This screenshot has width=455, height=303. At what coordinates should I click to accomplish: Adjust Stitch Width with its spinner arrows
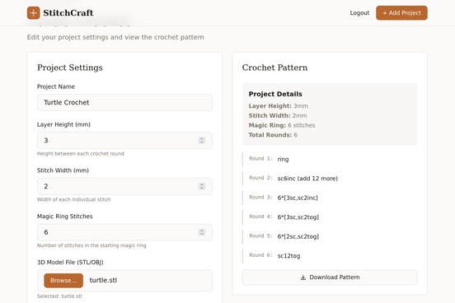[x=202, y=186]
